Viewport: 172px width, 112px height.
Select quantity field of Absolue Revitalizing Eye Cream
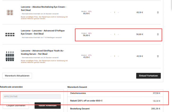tap(115, 12)
